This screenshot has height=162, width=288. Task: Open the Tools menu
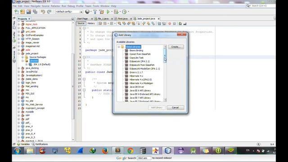coord(96,6)
